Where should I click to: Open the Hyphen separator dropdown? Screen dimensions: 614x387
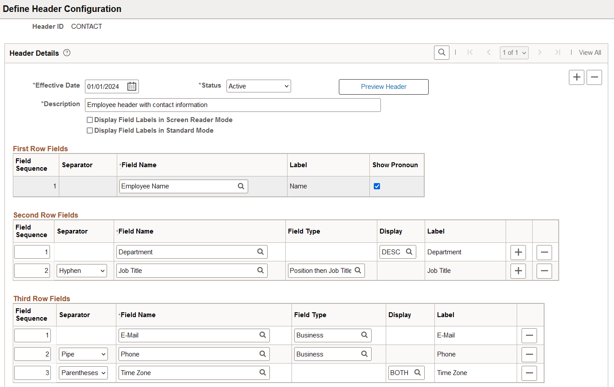[81, 270]
